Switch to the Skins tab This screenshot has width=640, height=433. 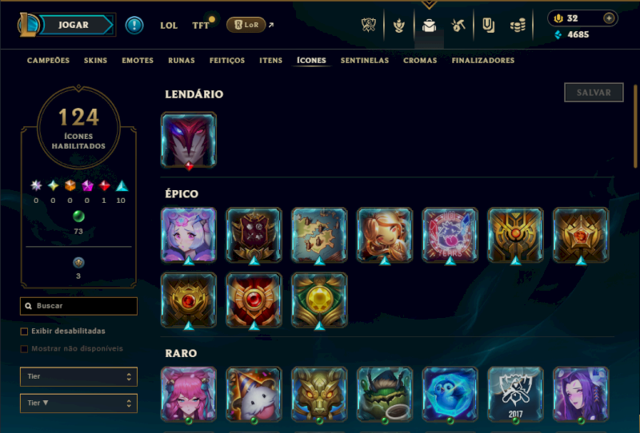tap(95, 61)
